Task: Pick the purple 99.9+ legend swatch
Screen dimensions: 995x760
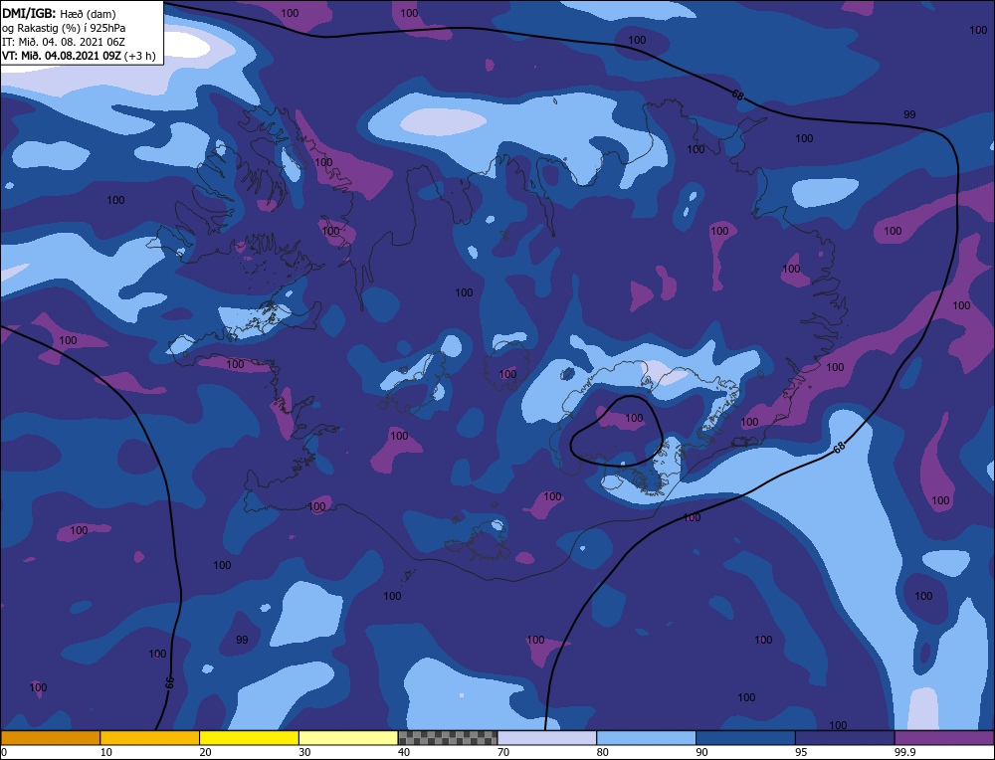Action: pyautogui.click(x=944, y=737)
